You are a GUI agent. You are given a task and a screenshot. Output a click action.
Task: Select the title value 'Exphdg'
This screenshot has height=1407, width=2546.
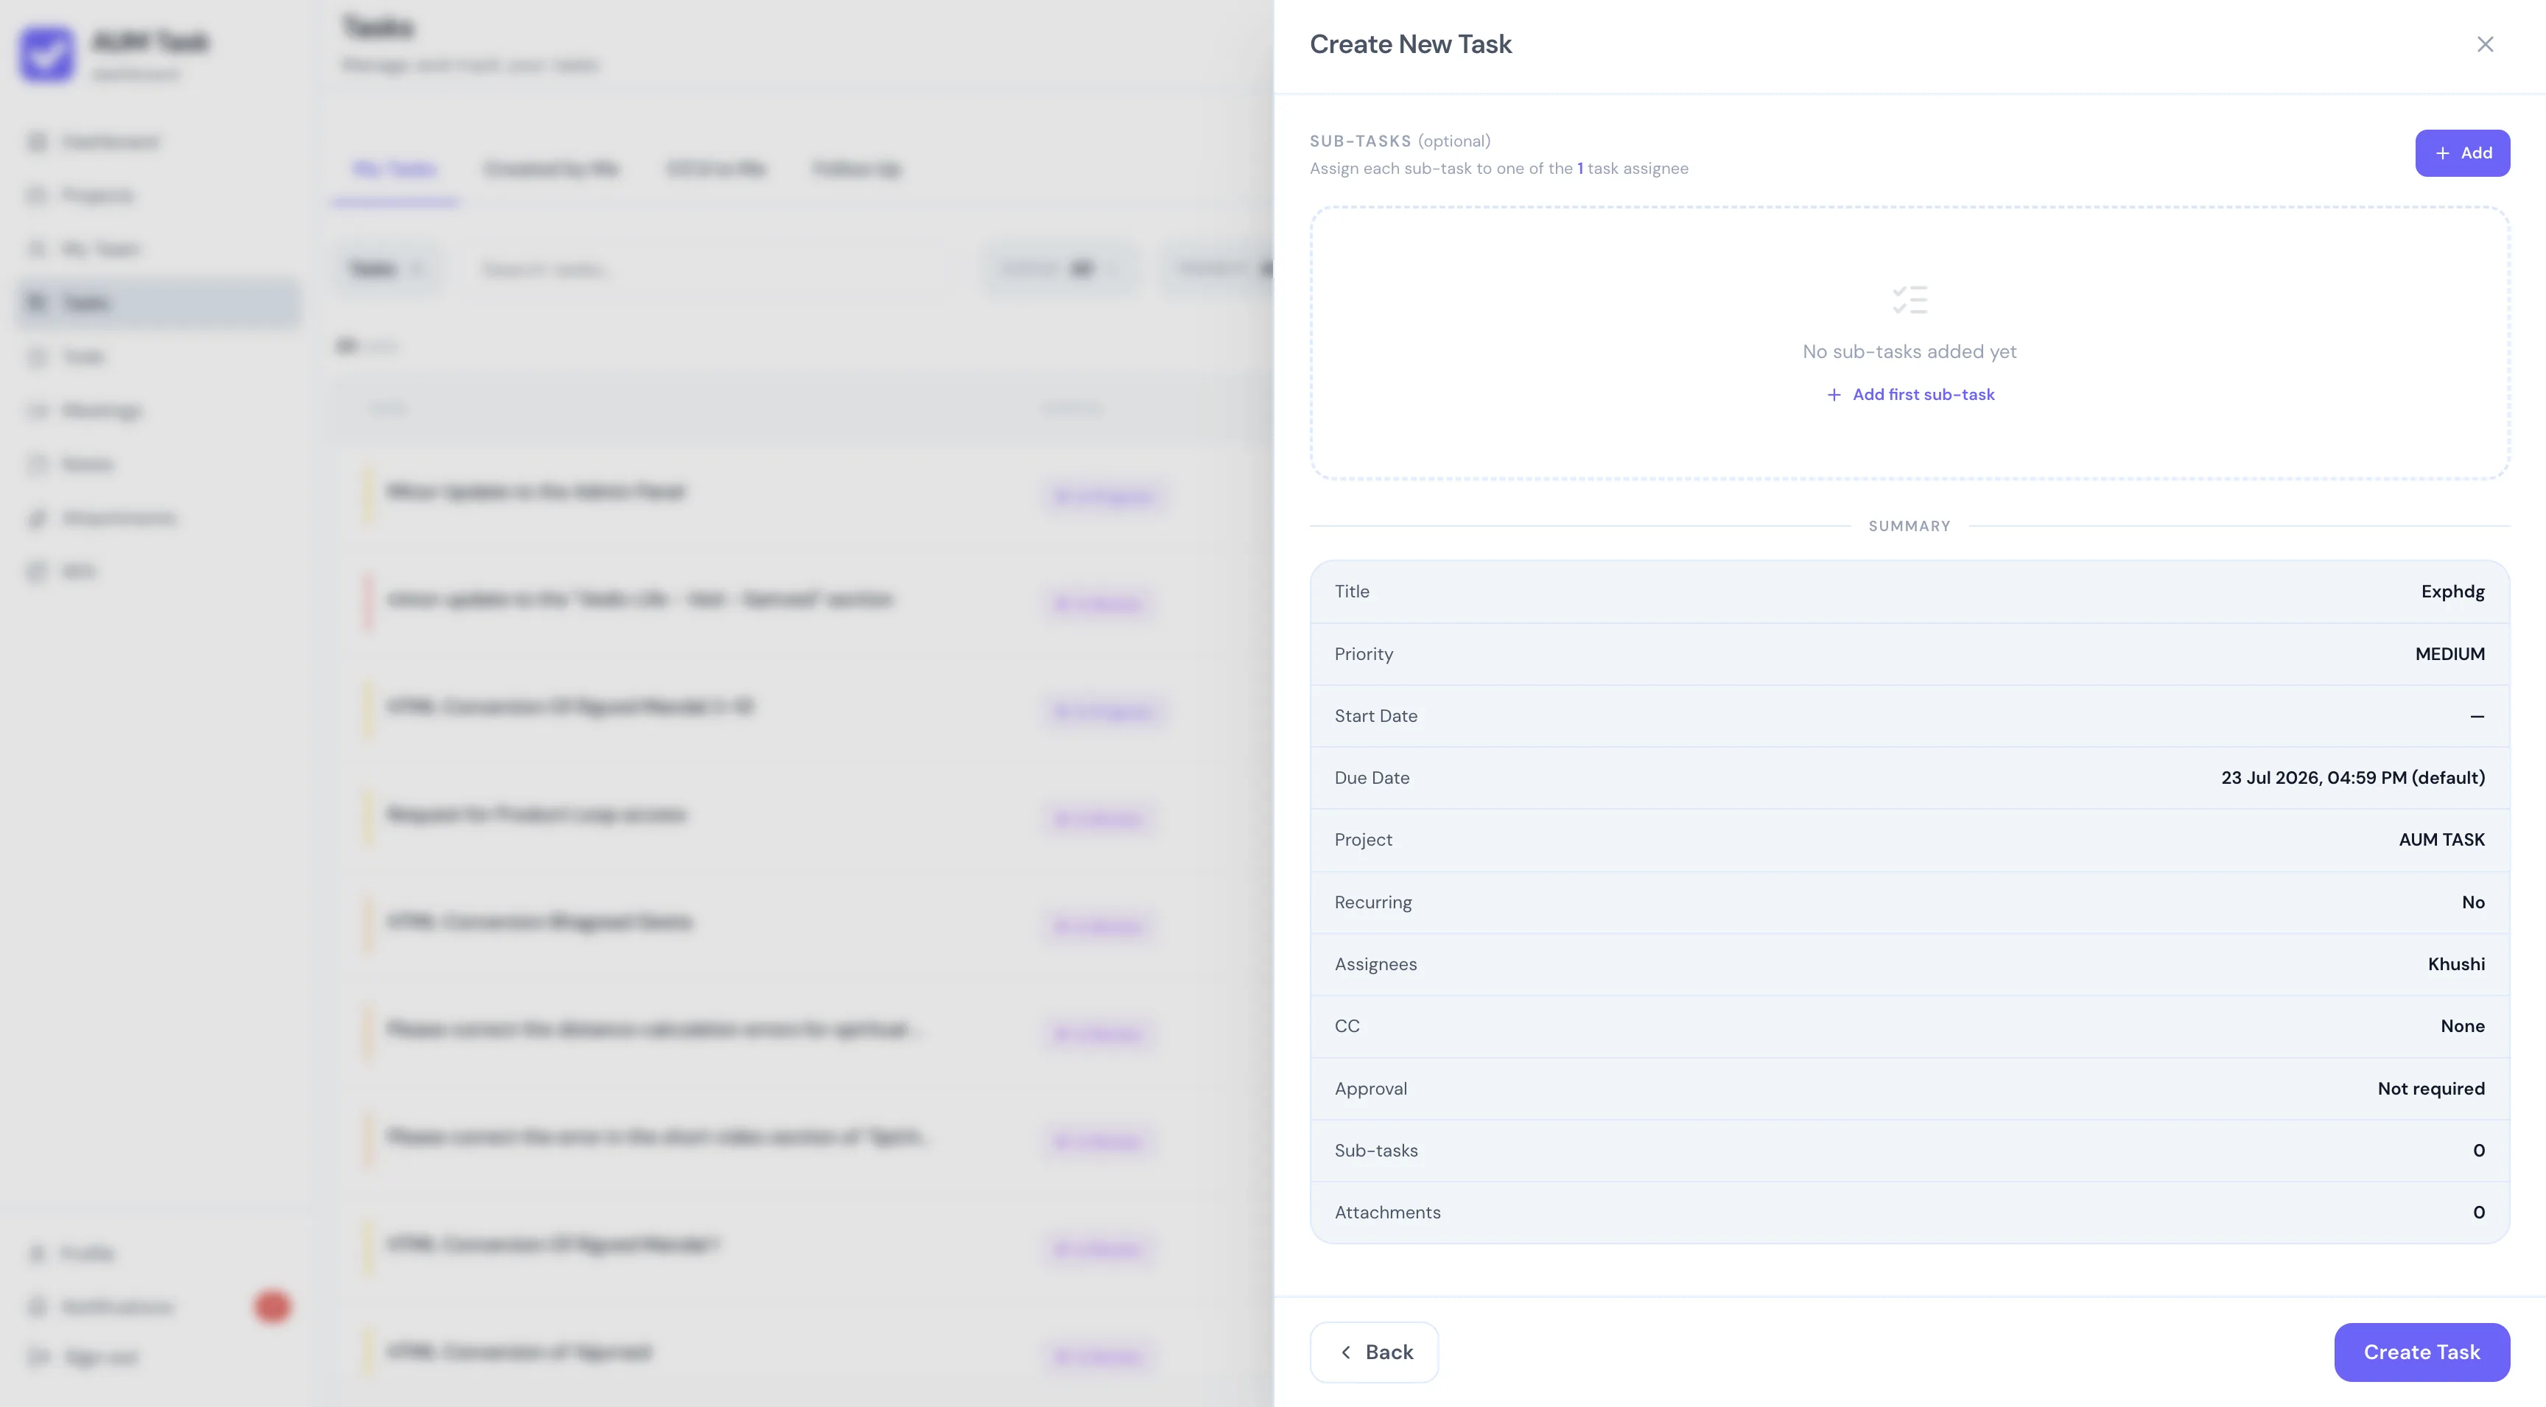coord(2452,592)
